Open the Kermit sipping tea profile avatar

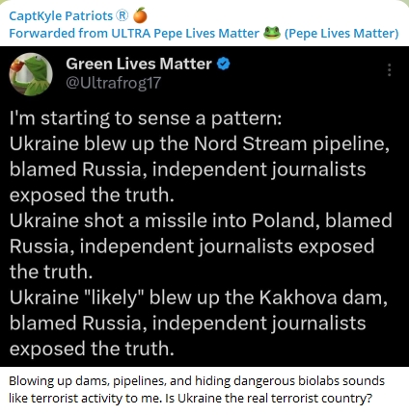coord(31,74)
